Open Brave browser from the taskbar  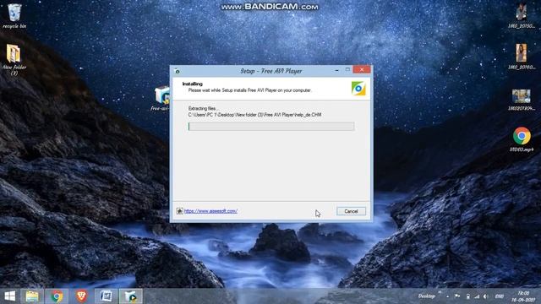point(81,296)
